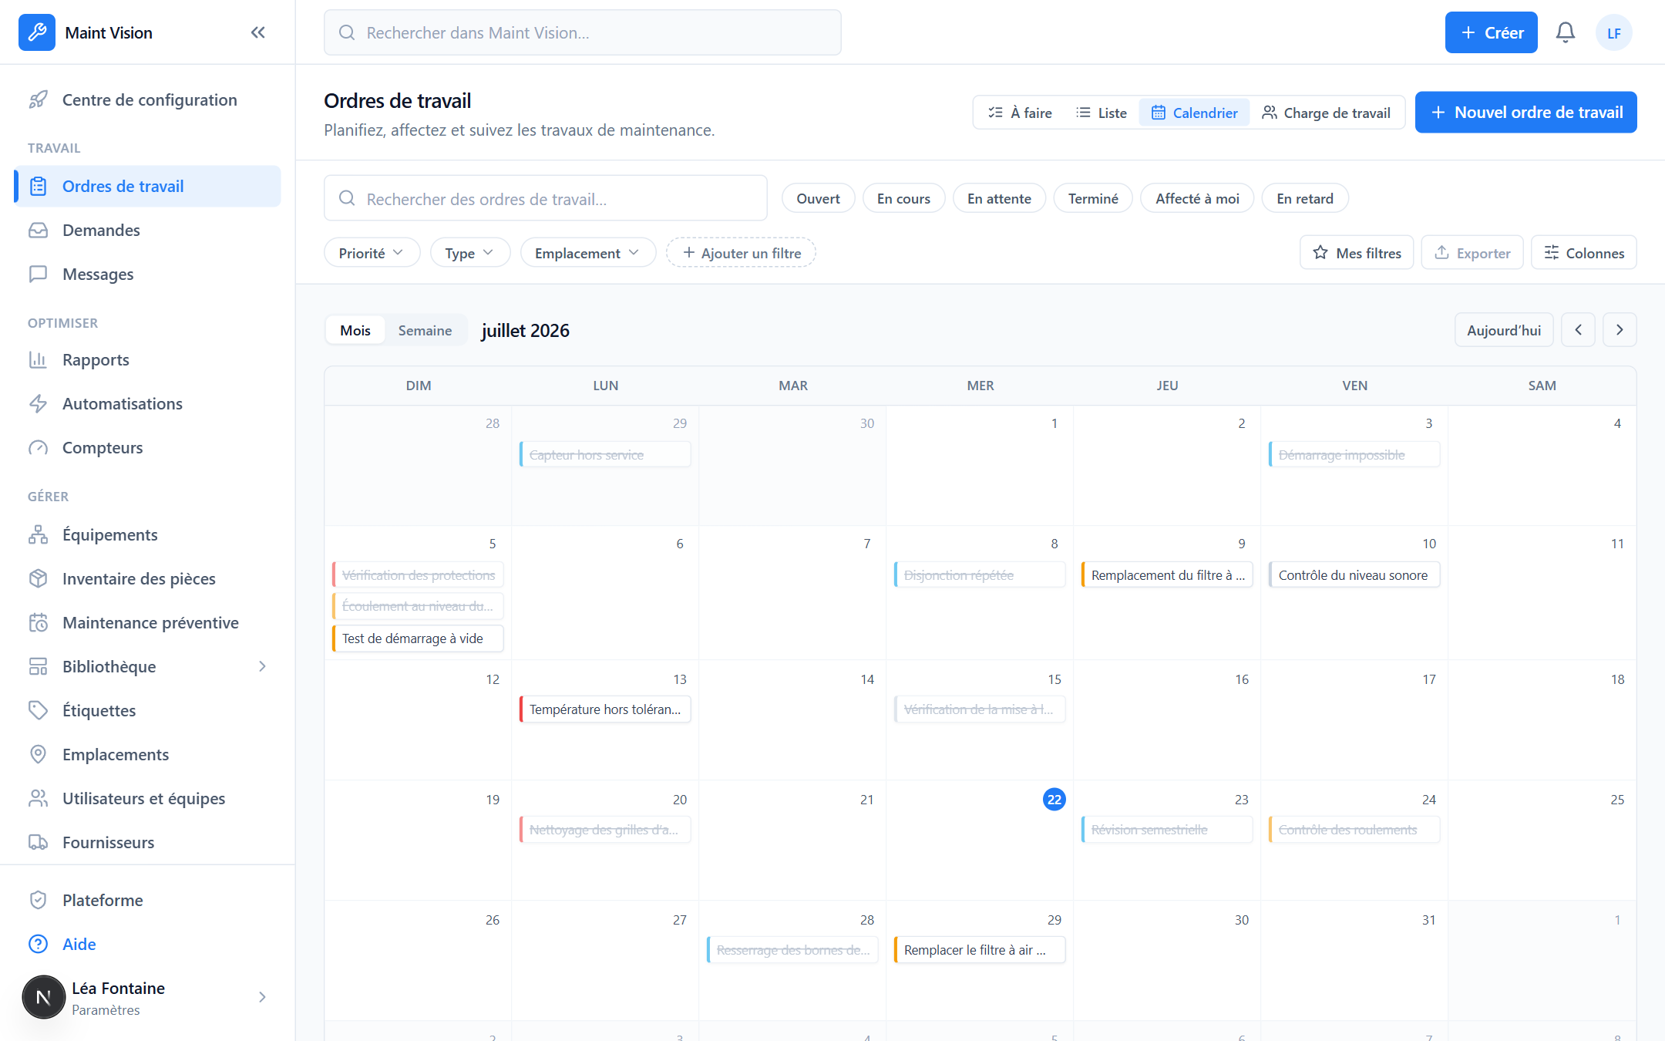Open the Priorité filter dropdown
Viewport: 1665px width, 1041px height.
(x=372, y=253)
